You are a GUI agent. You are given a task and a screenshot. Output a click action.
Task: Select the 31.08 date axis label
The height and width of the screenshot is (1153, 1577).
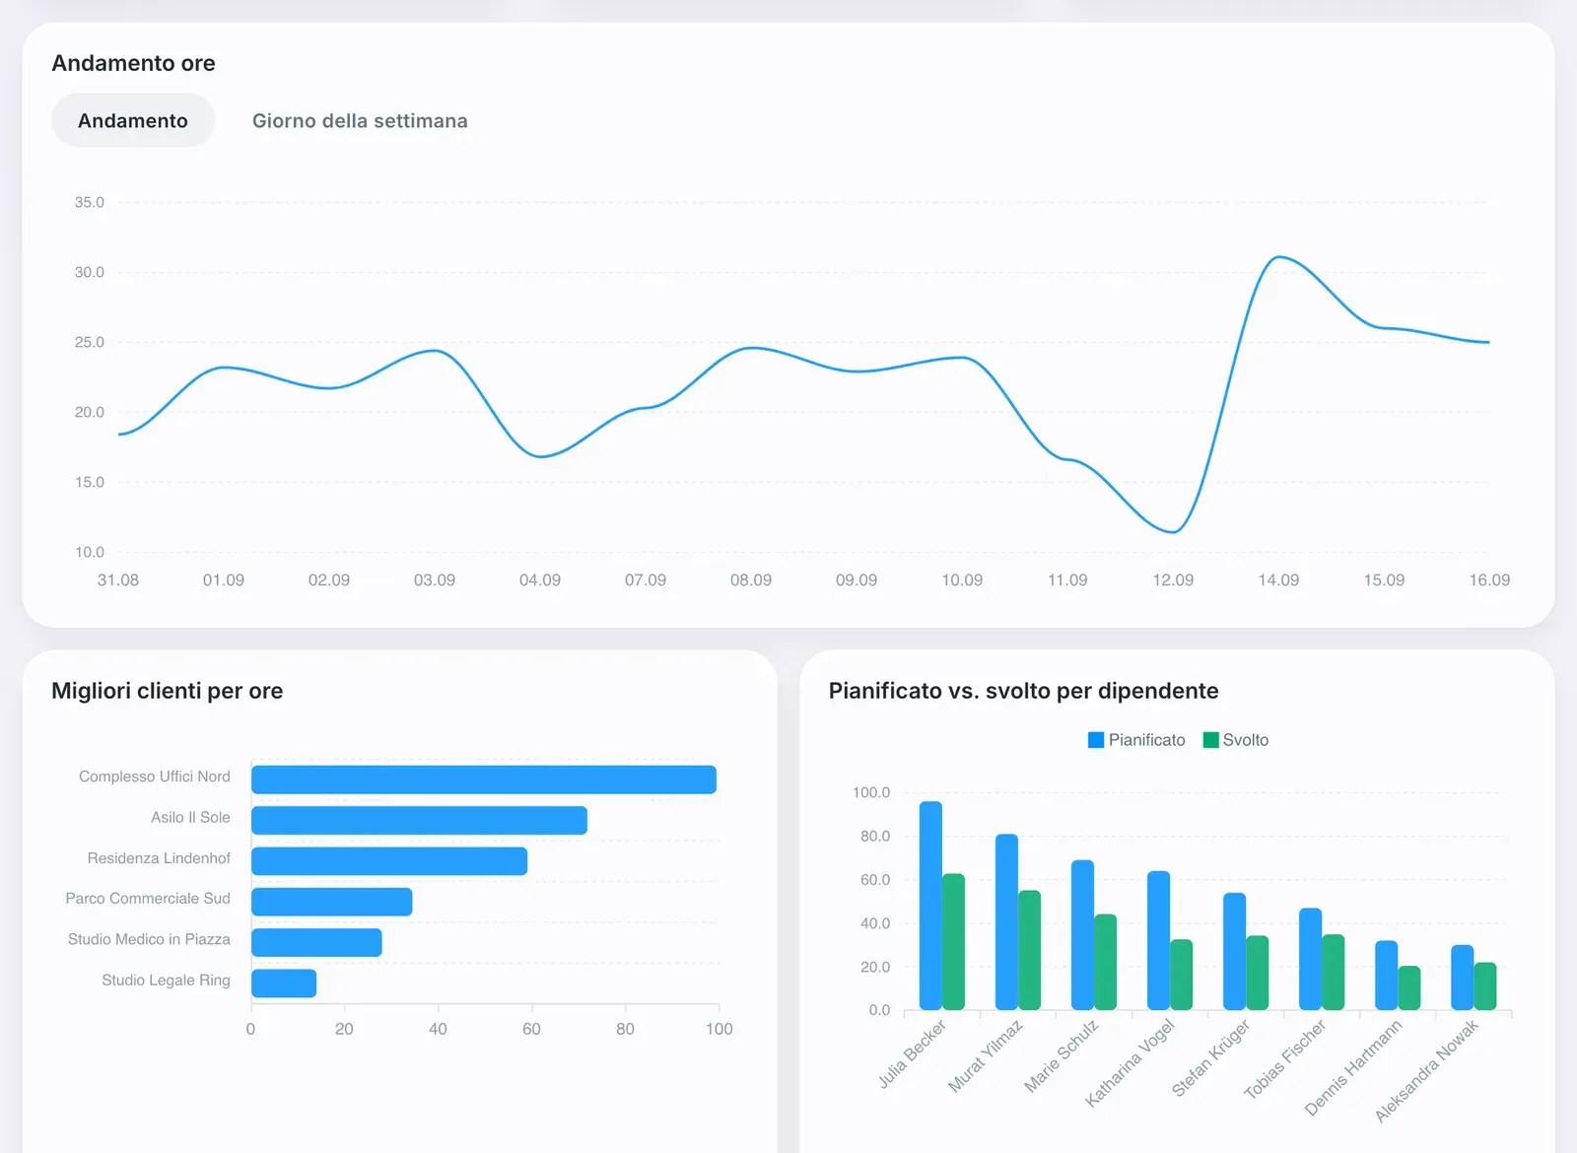point(118,580)
